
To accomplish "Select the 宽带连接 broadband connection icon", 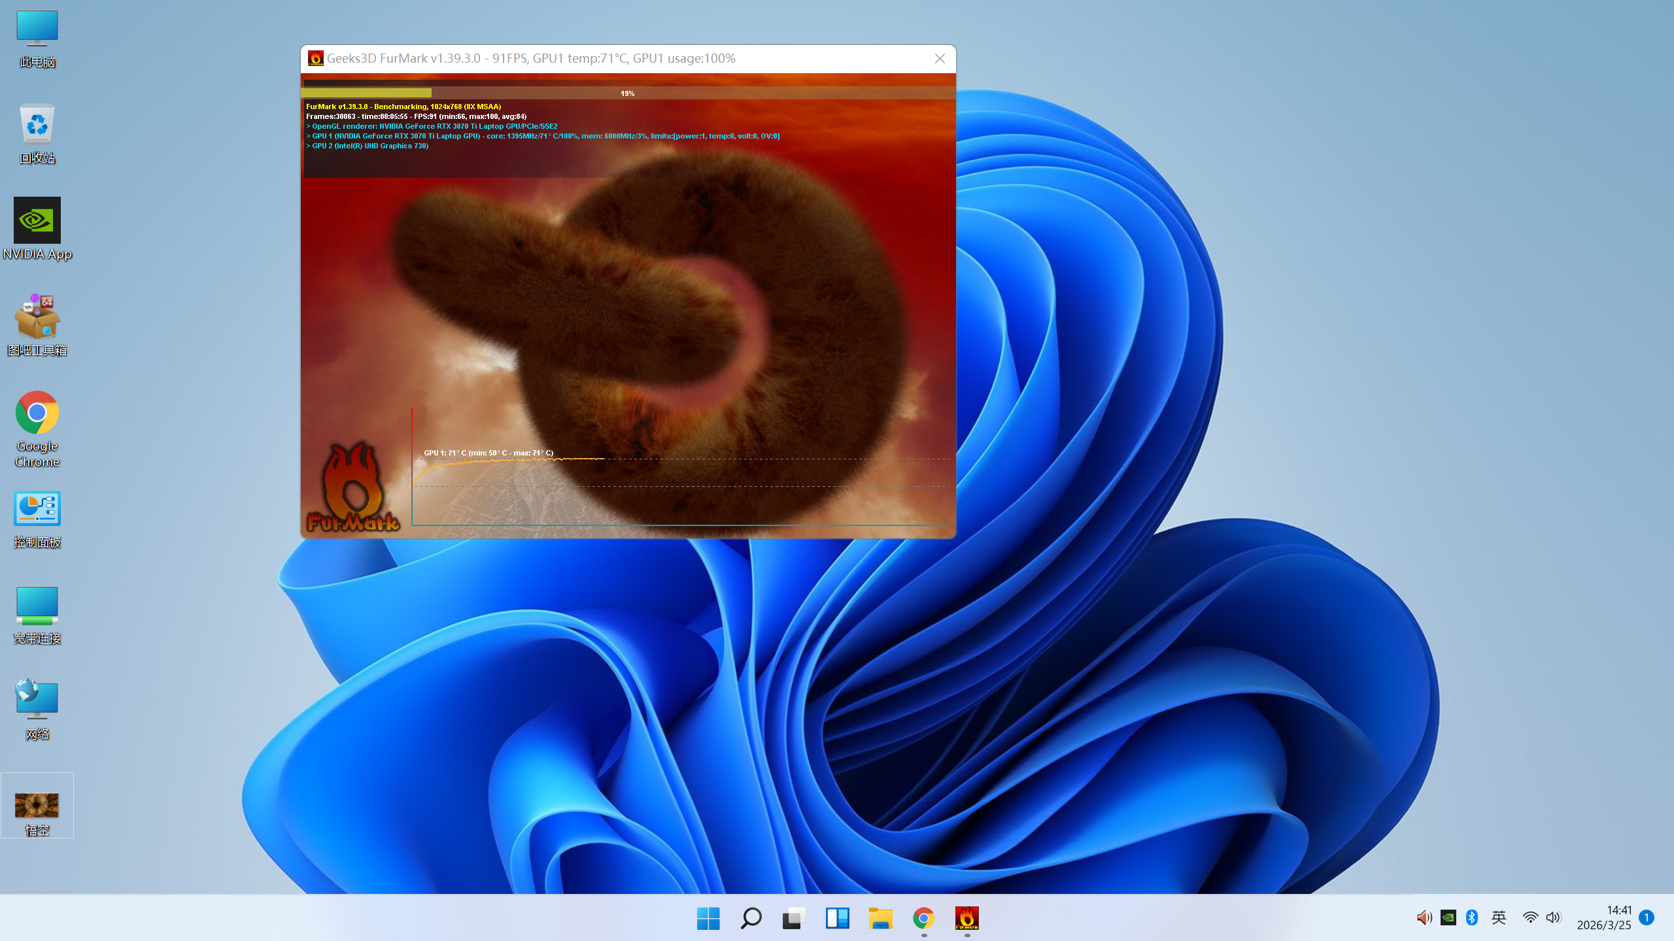I will (37, 605).
